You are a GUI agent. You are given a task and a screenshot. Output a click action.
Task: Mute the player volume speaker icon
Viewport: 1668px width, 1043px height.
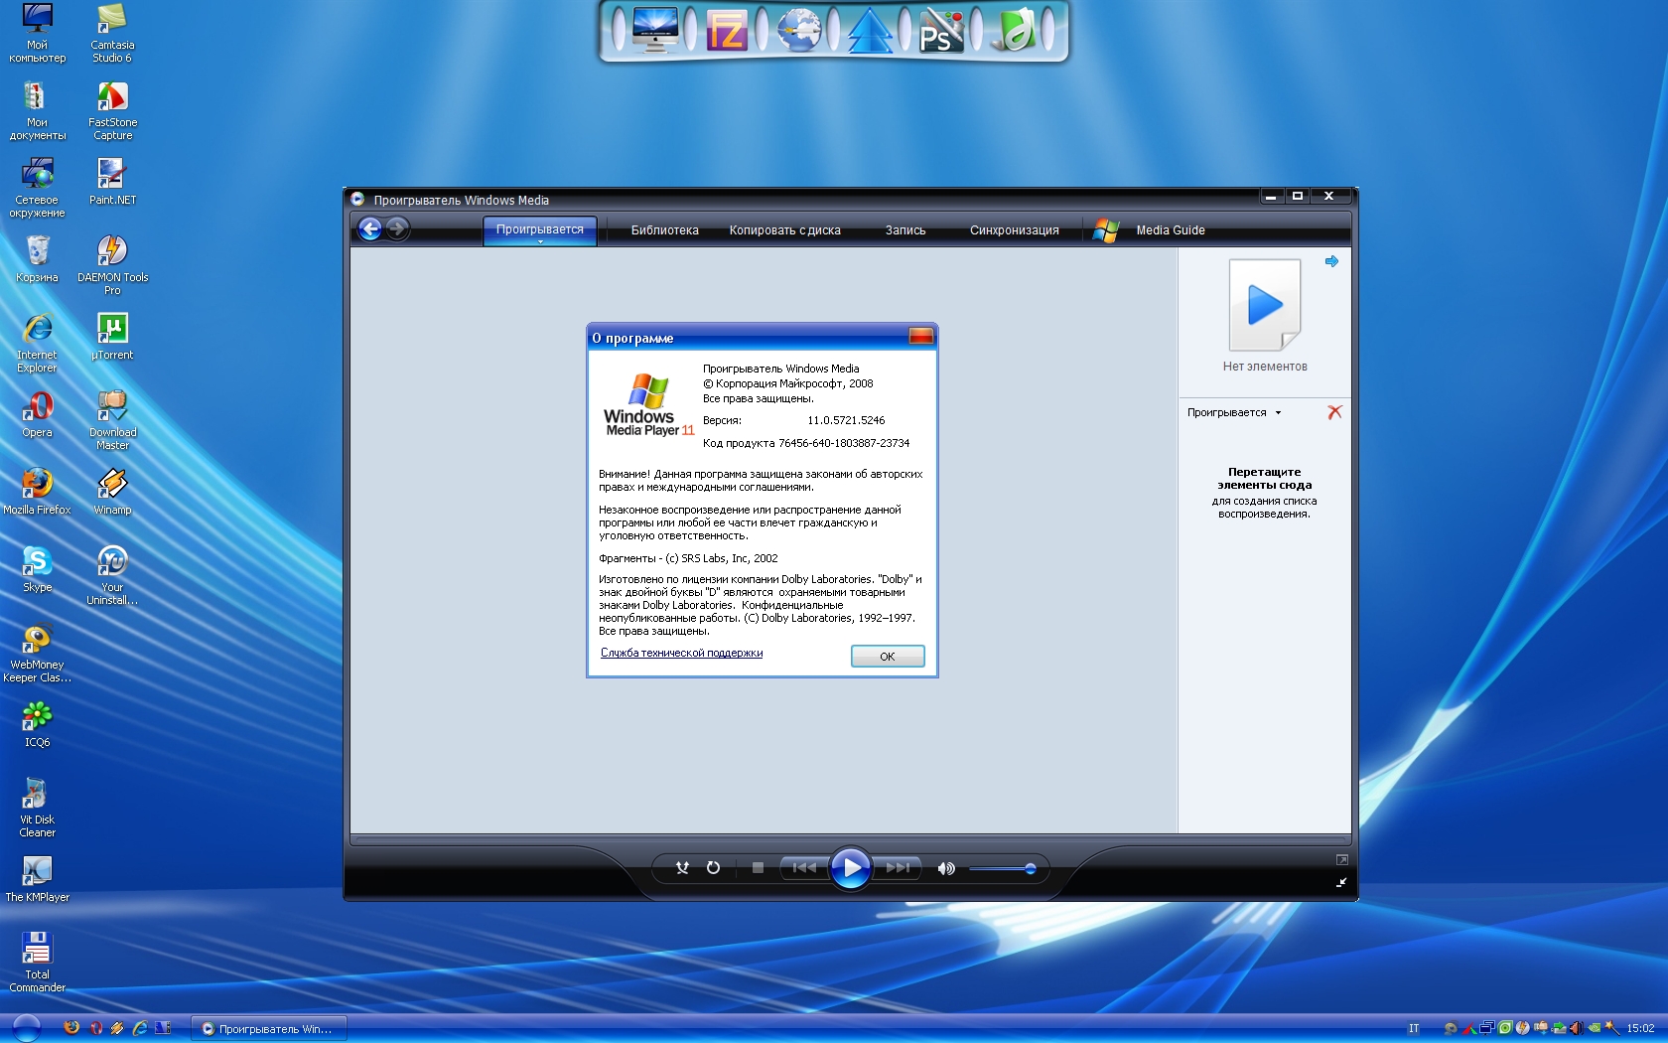pos(946,868)
